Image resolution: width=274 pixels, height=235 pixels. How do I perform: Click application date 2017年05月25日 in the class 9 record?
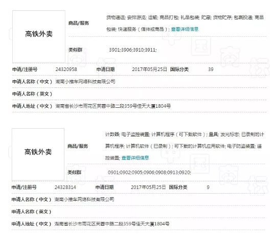tap(148, 187)
